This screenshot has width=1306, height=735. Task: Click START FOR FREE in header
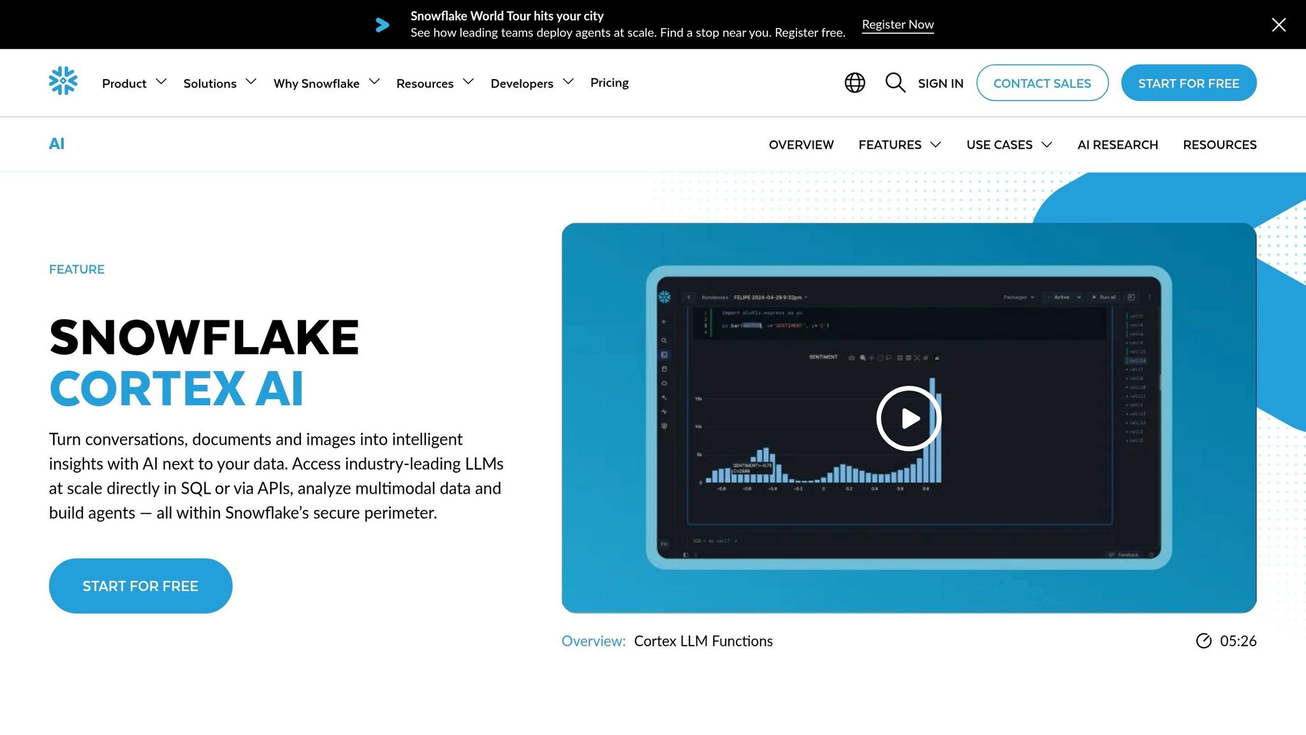pyautogui.click(x=1189, y=83)
